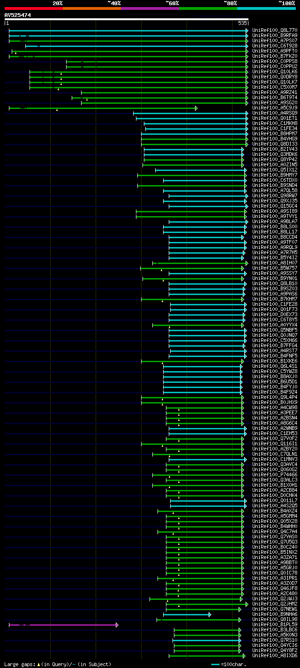Select the UniRef100_A3IPR1 hit label
Screen dimensions: 300x668
coord(275,578)
